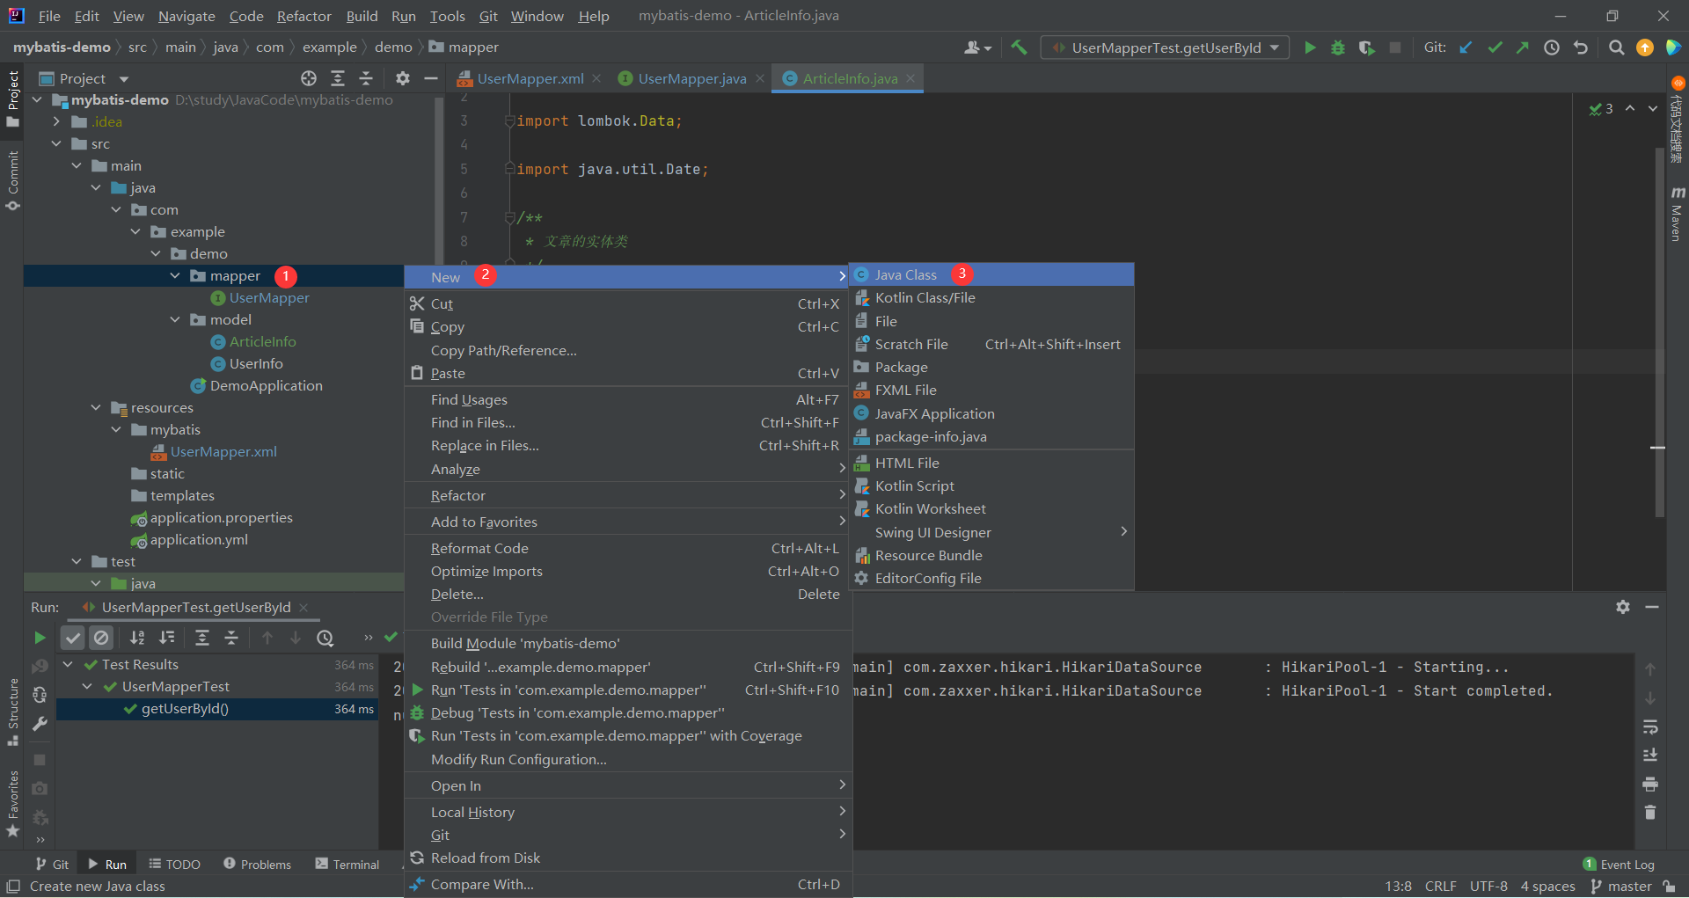Open Project view mode dropdown arrow
The image size is (1689, 898).
[124, 79]
